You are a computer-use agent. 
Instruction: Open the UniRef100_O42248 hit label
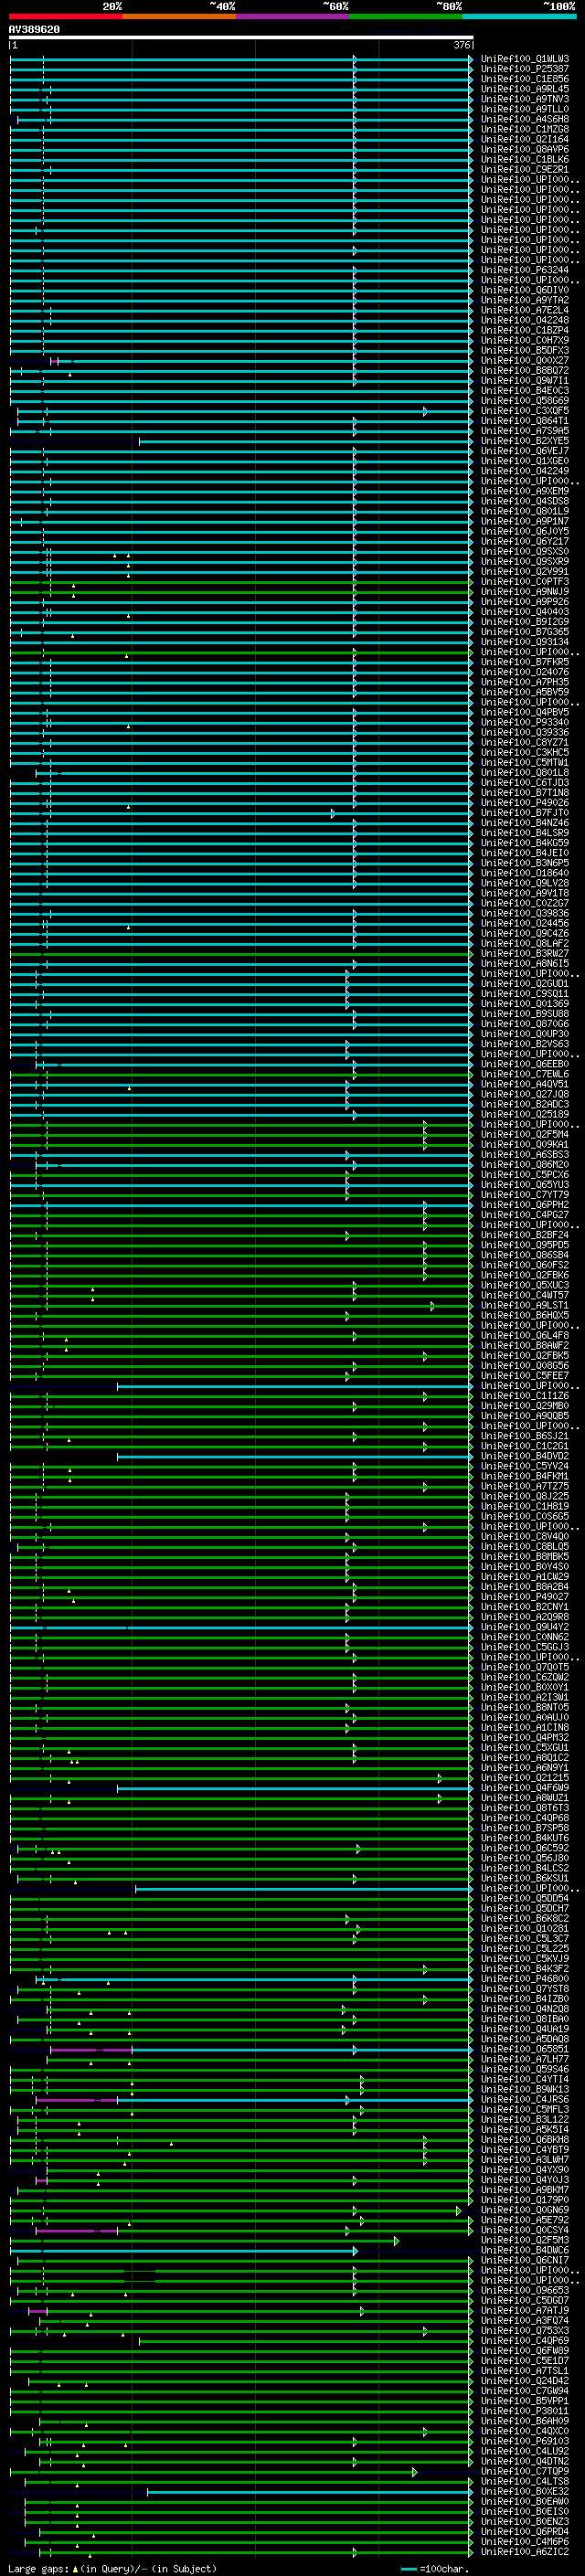click(x=525, y=320)
